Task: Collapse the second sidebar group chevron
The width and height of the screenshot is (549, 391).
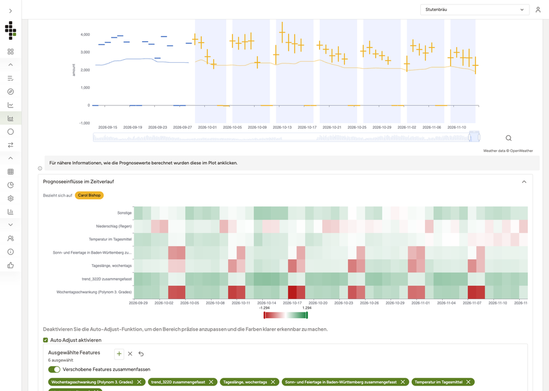Action: pyautogui.click(x=10, y=158)
